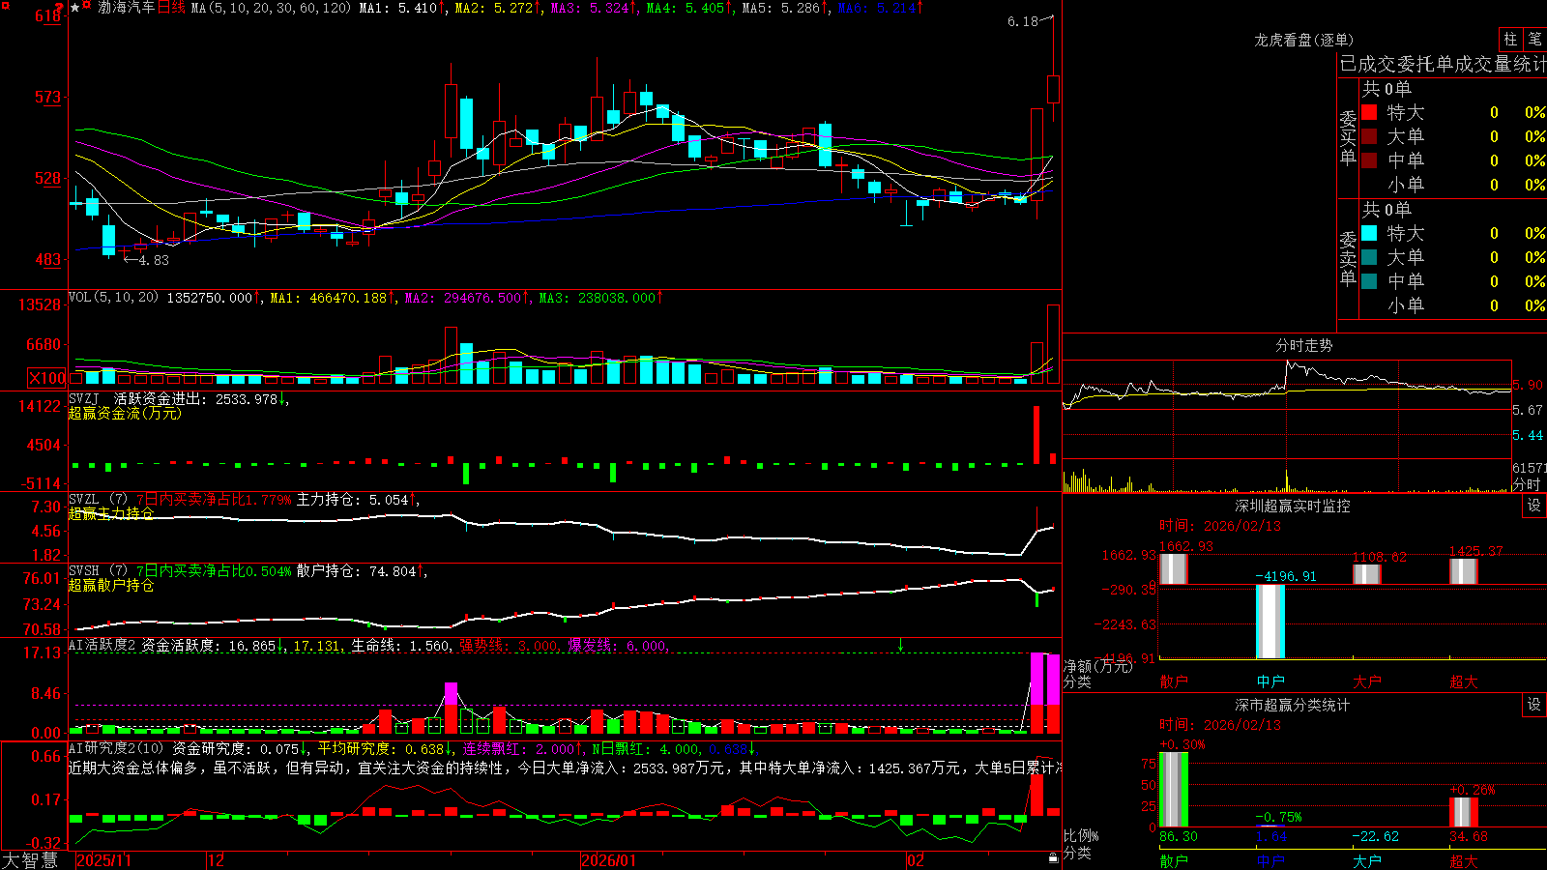The image size is (1547, 870).
Task: Click the 笔 (tick) view button
Action: [x=1534, y=40]
